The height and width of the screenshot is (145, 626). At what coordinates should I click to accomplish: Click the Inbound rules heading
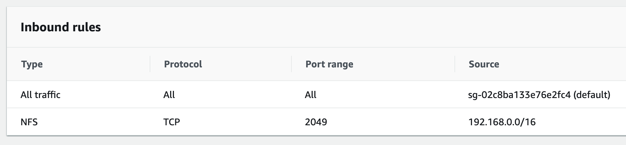pyautogui.click(x=61, y=27)
